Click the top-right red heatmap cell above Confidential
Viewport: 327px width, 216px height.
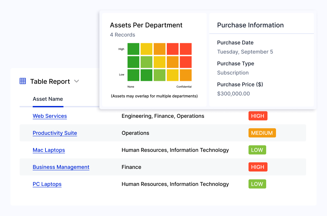[x=186, y=49]
